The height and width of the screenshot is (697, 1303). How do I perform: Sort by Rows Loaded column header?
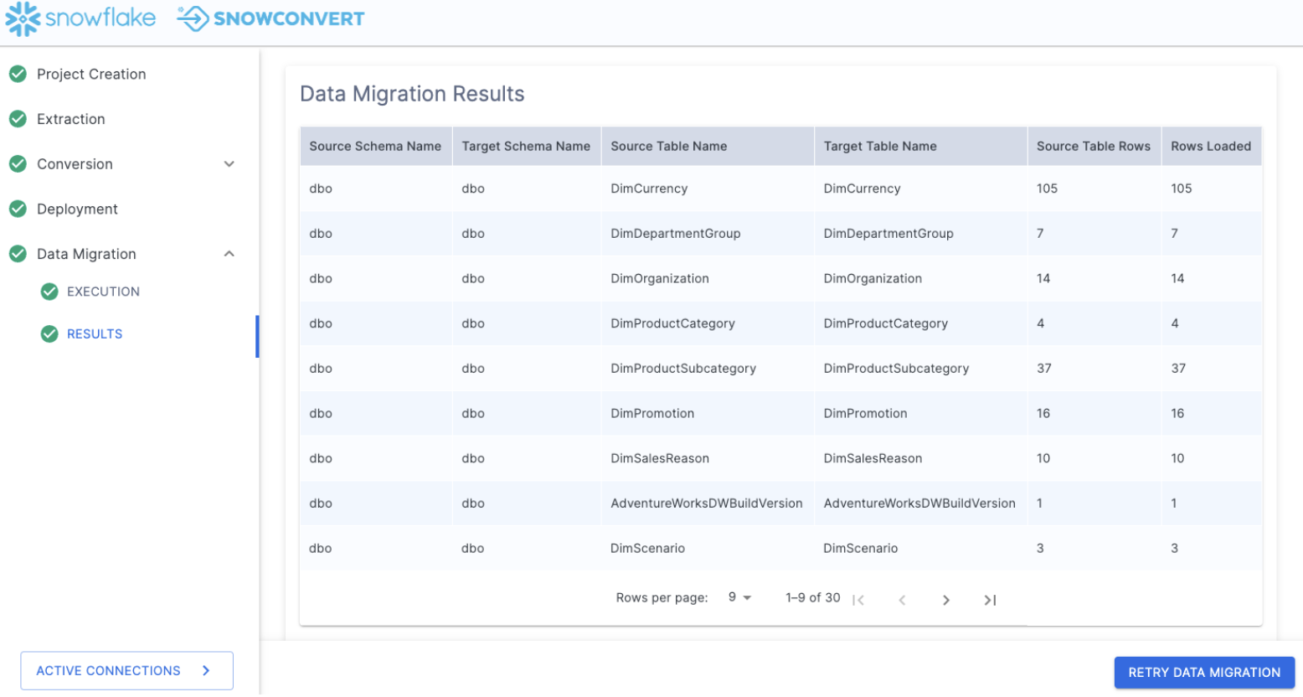pyautogui.click(x=1210, y=147)
